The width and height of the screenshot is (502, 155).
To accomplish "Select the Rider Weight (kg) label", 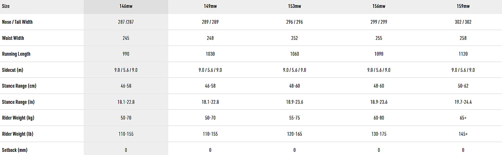I will coord(18,118).
